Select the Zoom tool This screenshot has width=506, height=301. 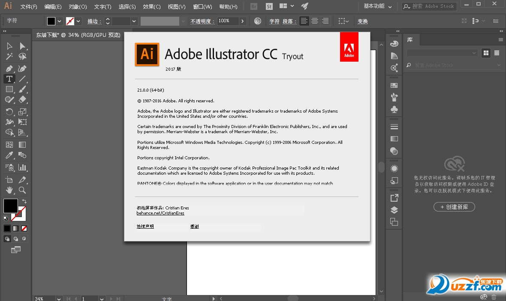pos(22,190)
